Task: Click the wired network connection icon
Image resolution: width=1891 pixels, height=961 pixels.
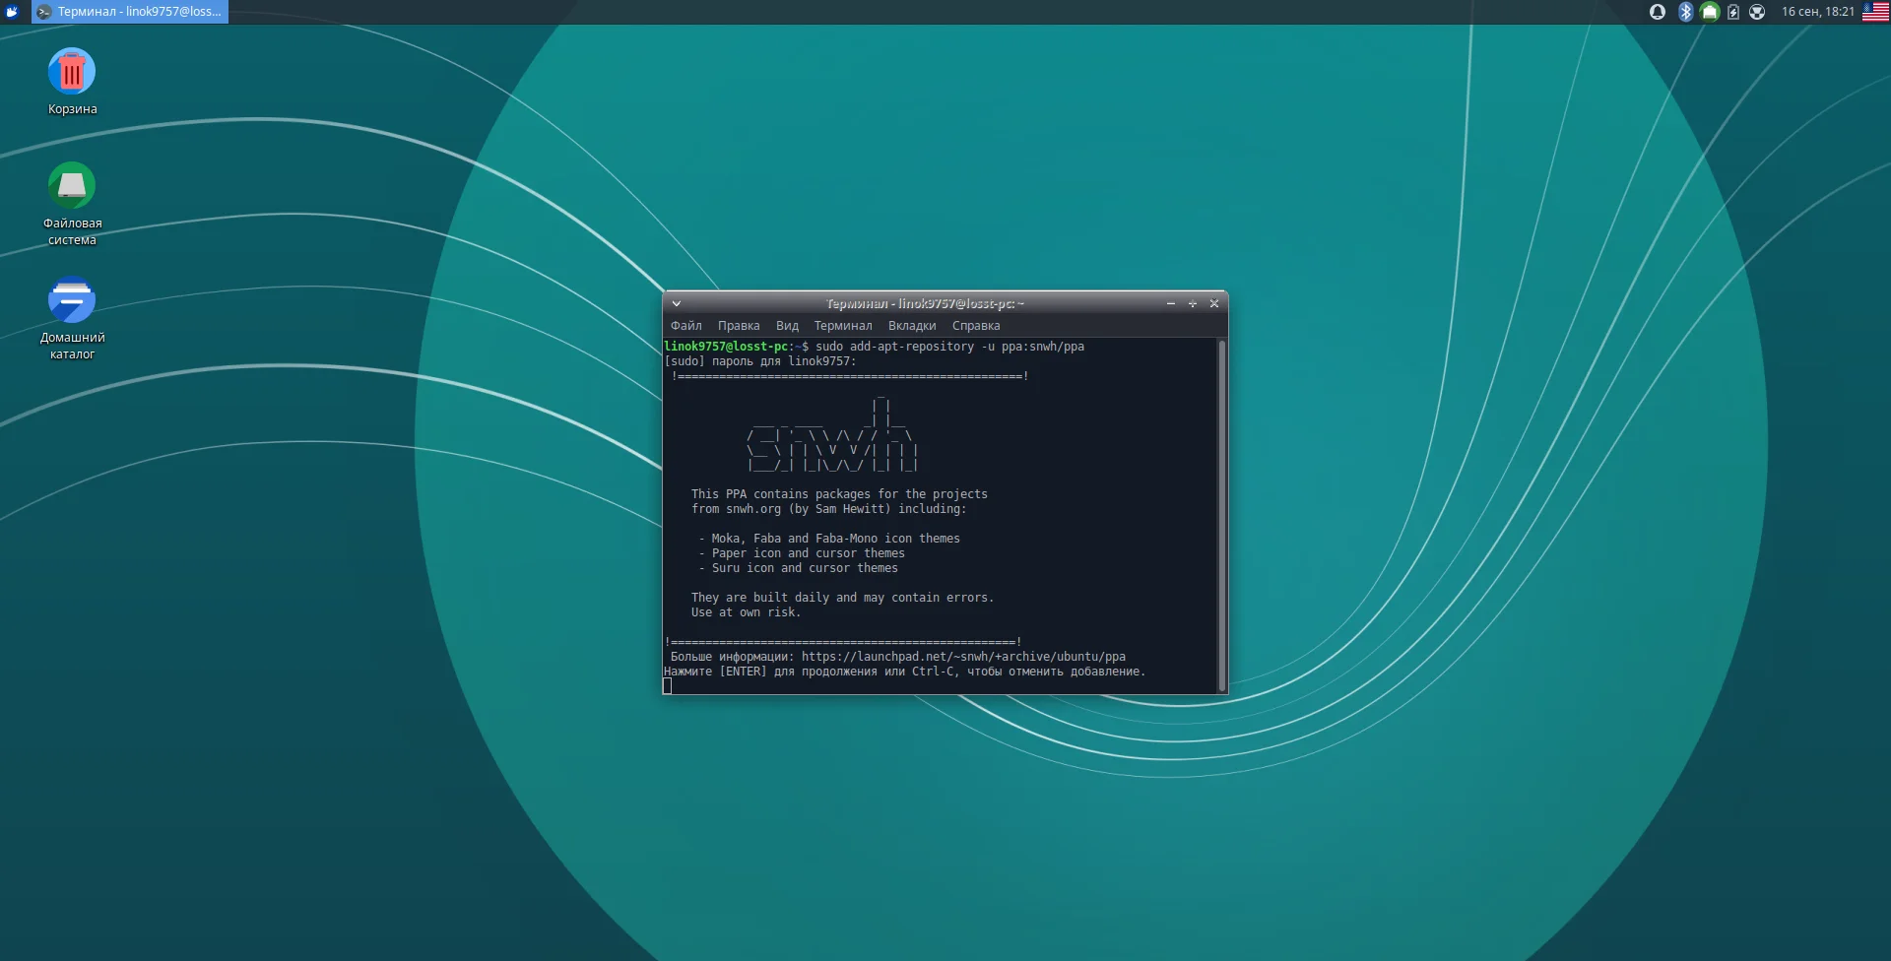Action: [1710, 12]
